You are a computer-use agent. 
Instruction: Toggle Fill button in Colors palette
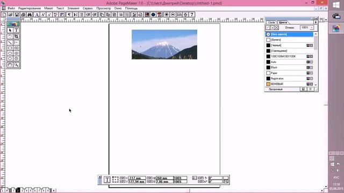(273, 28)
